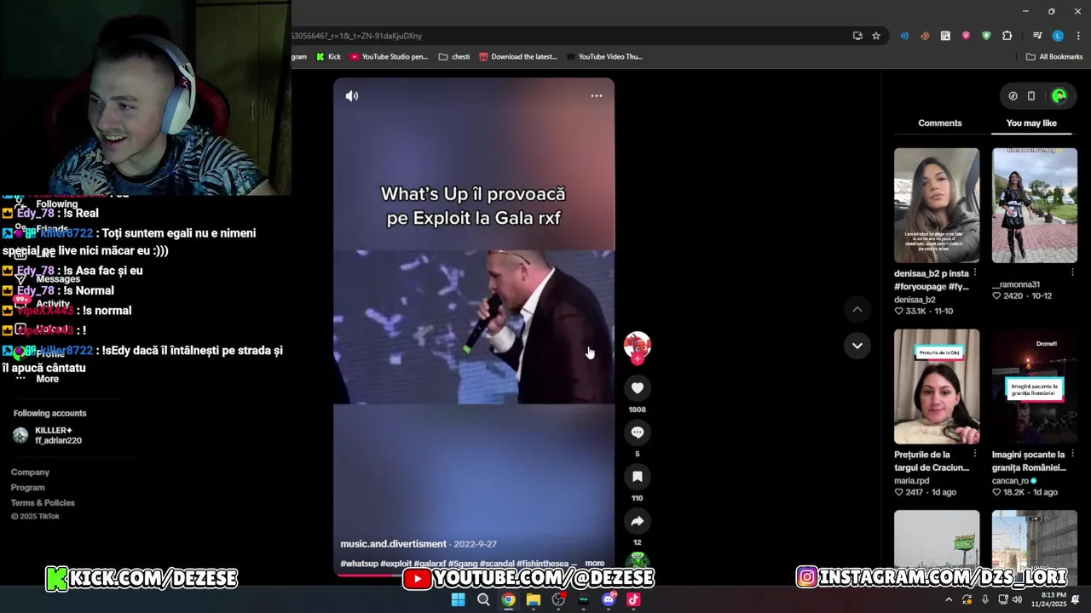Open the taskbar clock and date

1048,599
